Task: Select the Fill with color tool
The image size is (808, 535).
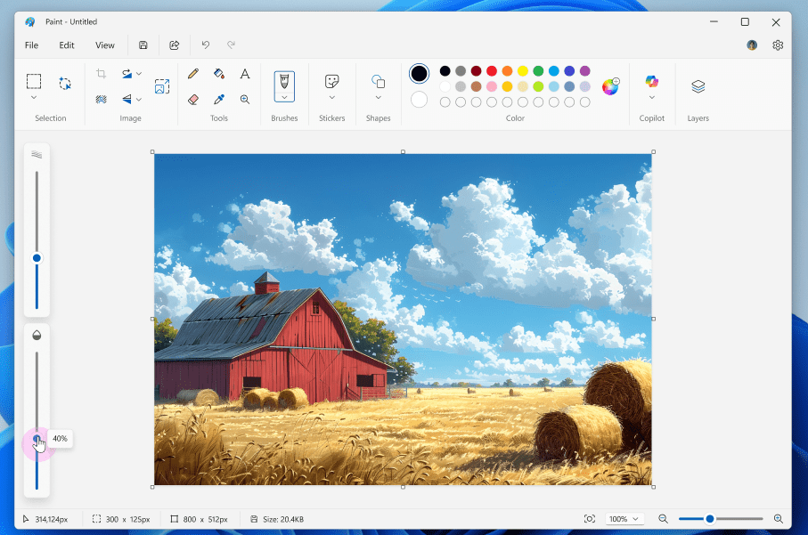Action: coord(218,74)
